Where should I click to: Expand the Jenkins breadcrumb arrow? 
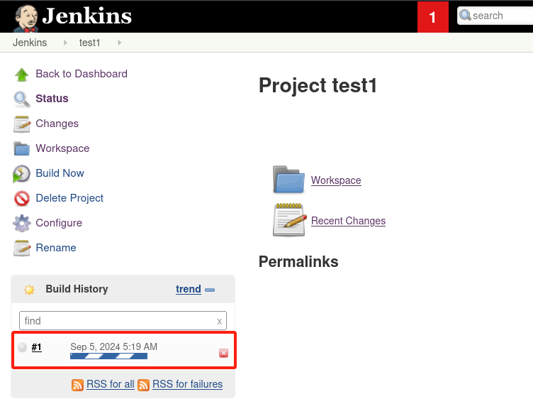[65, 43]
